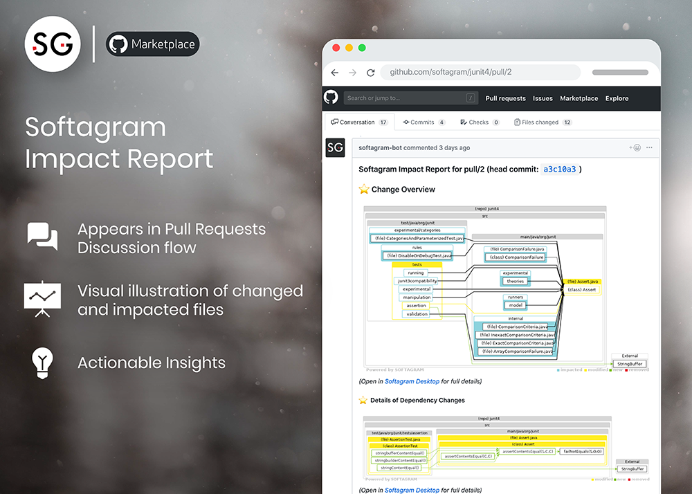The image size is (692, 494).
Task: Switch to the Files changed tab
Action: tap(540, 122)
